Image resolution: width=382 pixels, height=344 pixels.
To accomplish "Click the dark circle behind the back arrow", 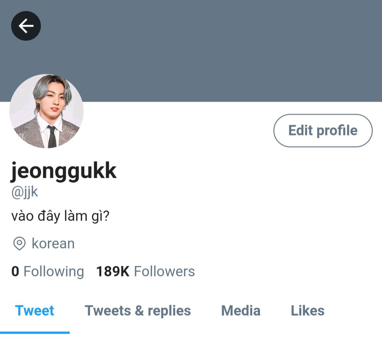I will [x=26, y=26].
